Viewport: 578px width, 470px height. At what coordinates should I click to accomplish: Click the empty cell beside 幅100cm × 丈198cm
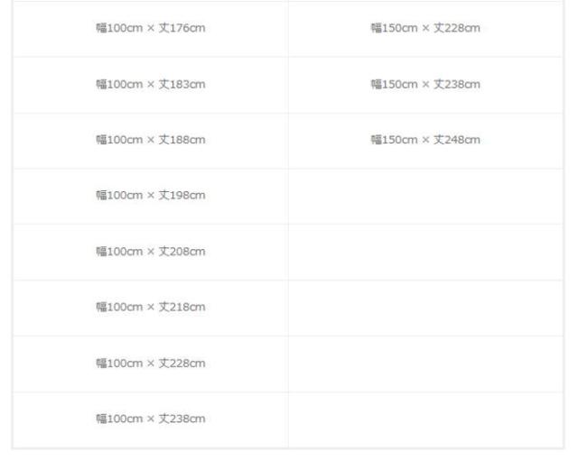click(x=425, y=196)
